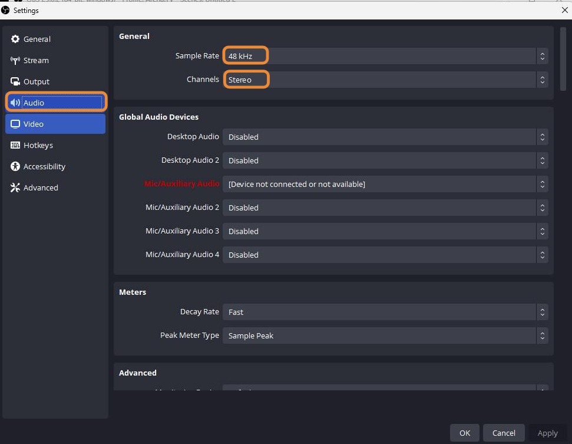The height and width of the screenshot is (444, 572).
Task: Click the Channels dropdown arrows
Action: click(542, 80)
